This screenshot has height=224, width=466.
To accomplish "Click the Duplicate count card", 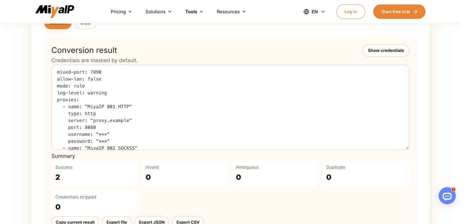I will coord(366,173).
